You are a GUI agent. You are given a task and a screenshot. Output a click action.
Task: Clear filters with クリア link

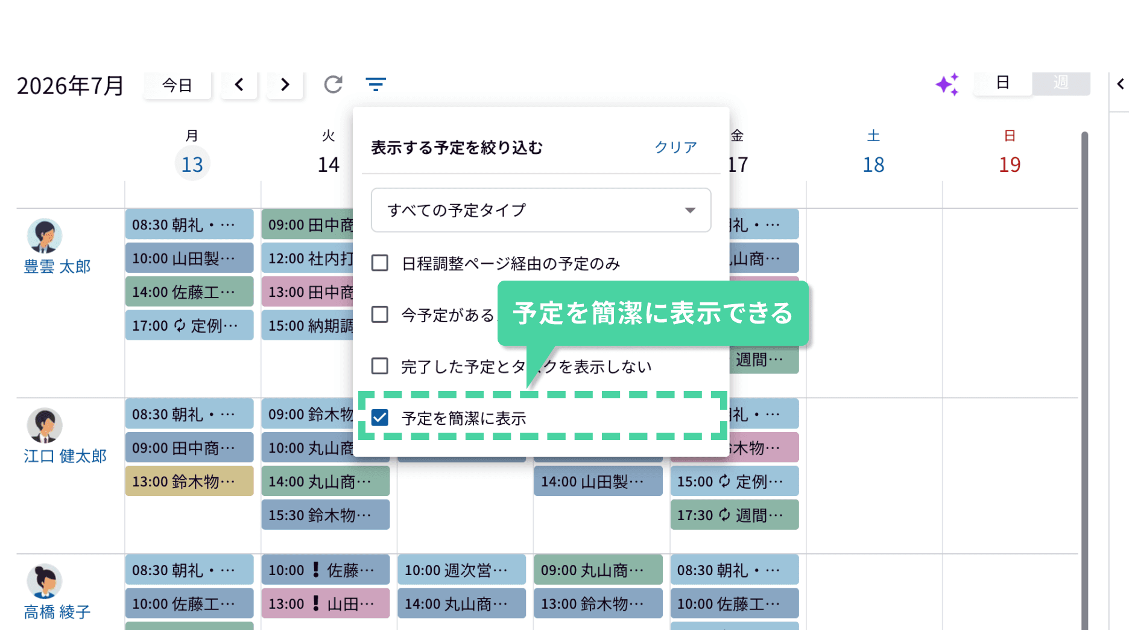pos(675,147)
